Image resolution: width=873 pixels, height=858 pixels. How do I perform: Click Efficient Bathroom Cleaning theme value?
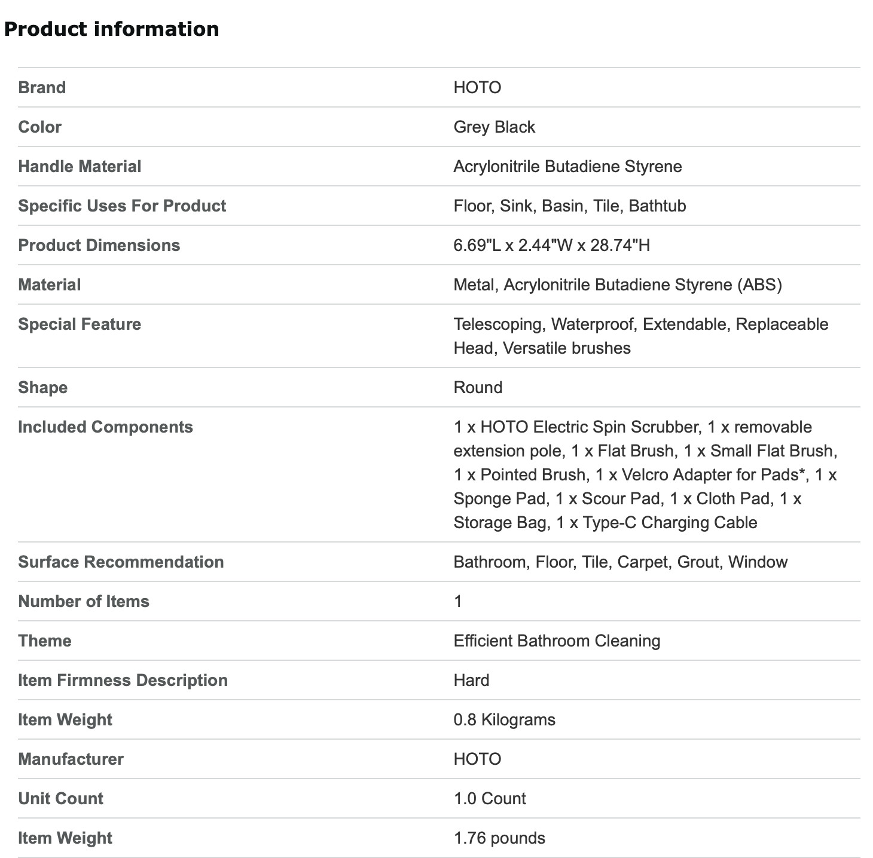557,641
